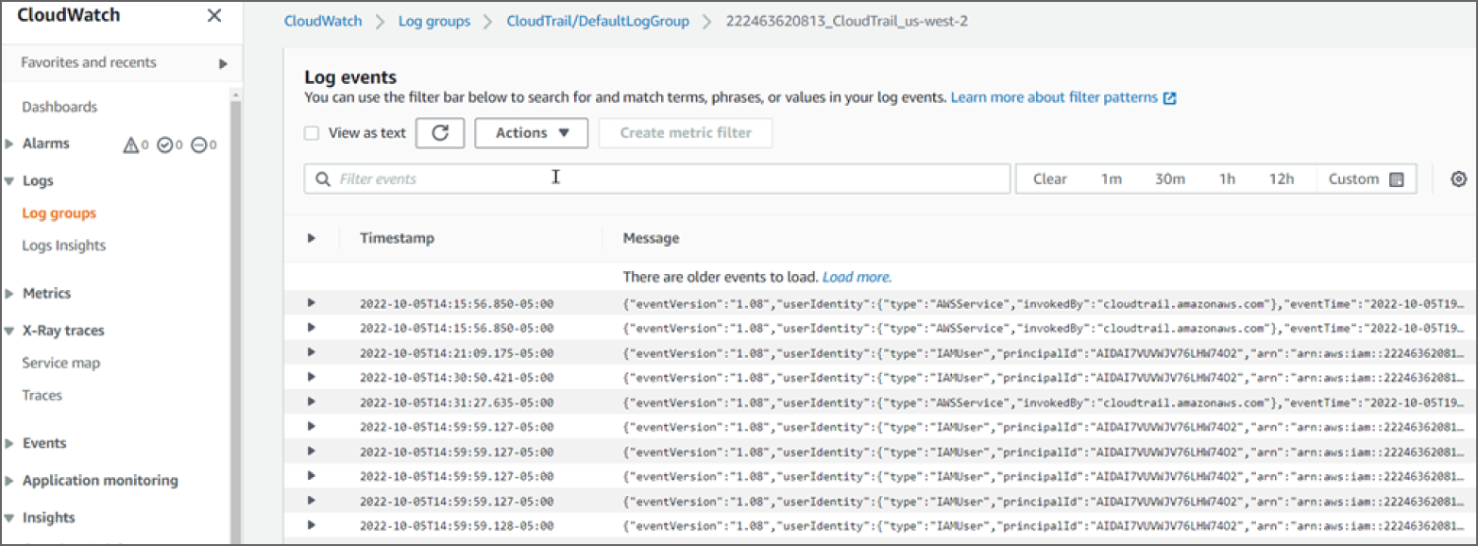The width and height of the screenshot is (1478, 546).
Task: Select the 1h time range
Action: coord(1227,179)
